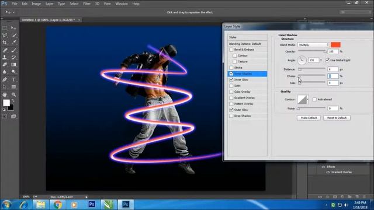The width and height of the screenshot is (374, 210).
Task: Select the Magic Wand tool
Action: (x=13, y=35)
